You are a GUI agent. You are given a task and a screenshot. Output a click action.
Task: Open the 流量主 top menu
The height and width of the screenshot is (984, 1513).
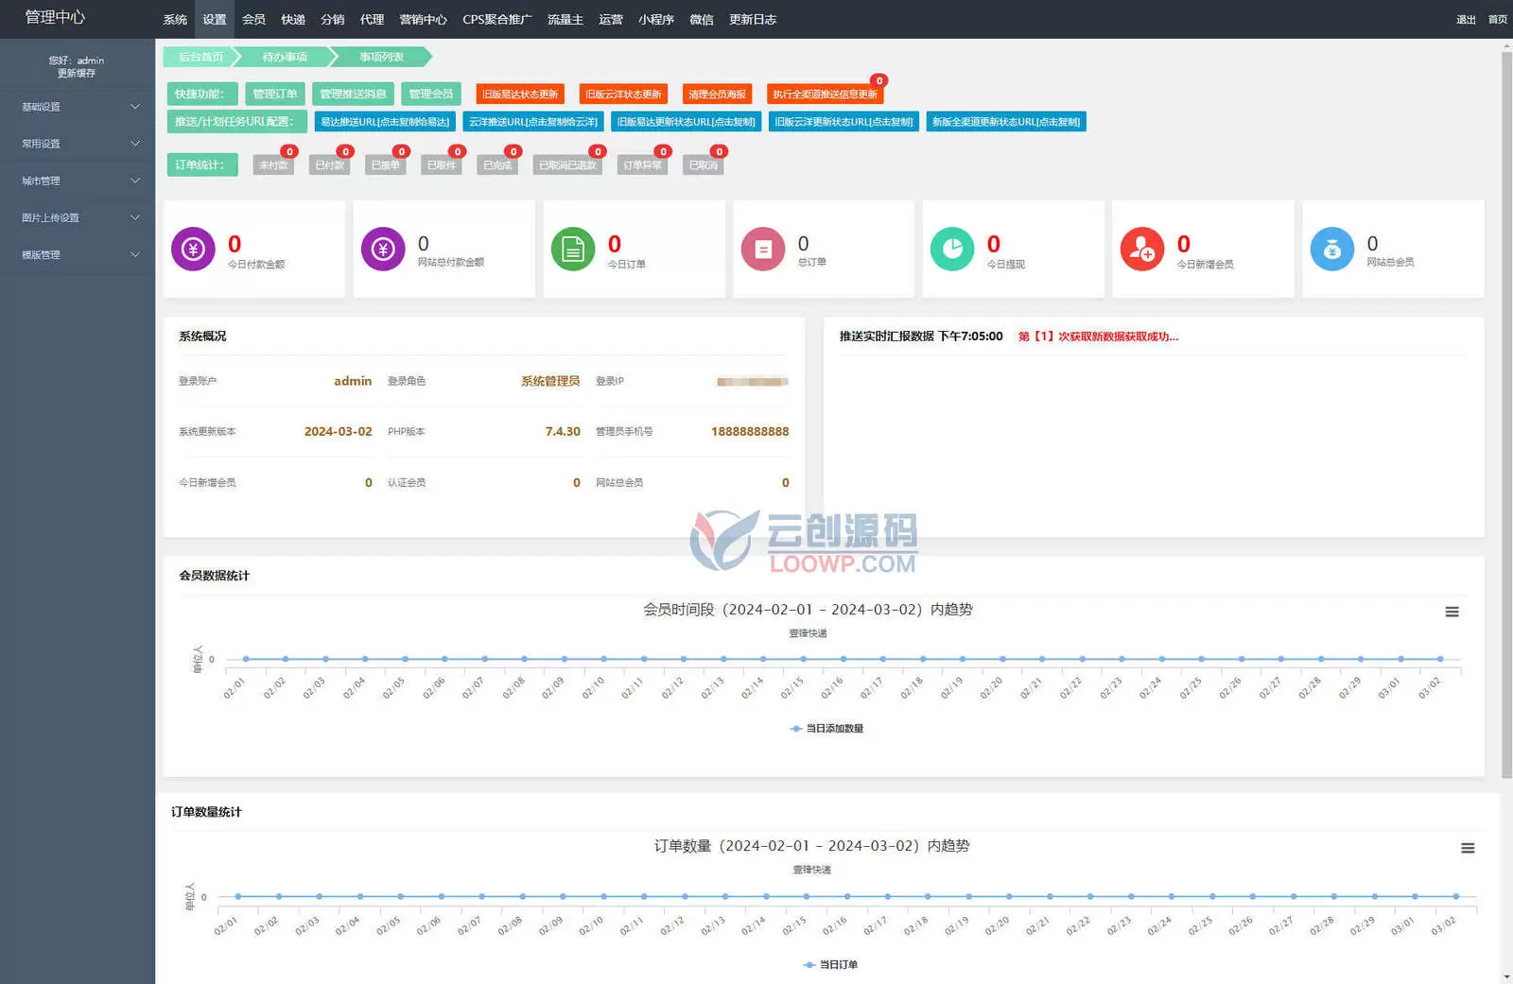(565, 19)
